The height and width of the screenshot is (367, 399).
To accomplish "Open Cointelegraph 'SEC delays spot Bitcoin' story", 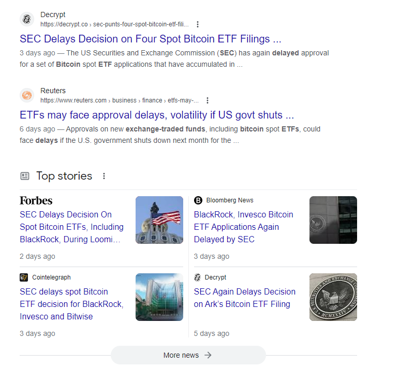I will click(x=71, y=304).
